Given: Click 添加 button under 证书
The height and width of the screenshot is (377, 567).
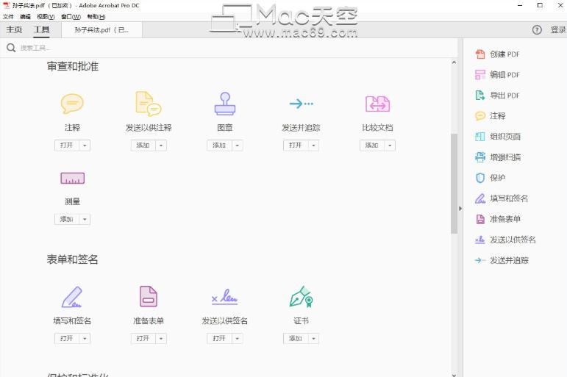Looking at the screenshot, I should tap(296, 339).
